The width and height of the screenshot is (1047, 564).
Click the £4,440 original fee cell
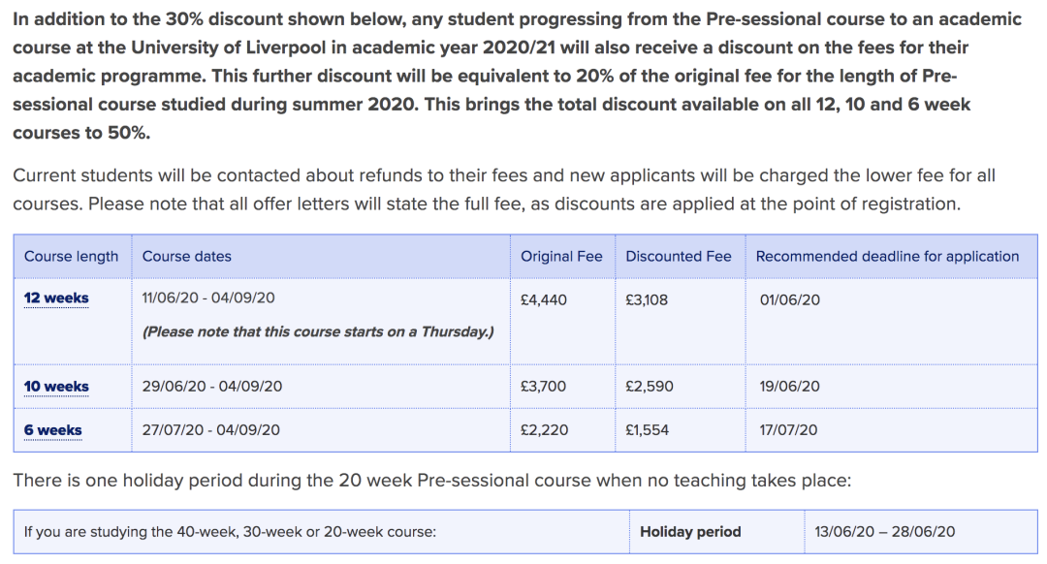point(544,300)
